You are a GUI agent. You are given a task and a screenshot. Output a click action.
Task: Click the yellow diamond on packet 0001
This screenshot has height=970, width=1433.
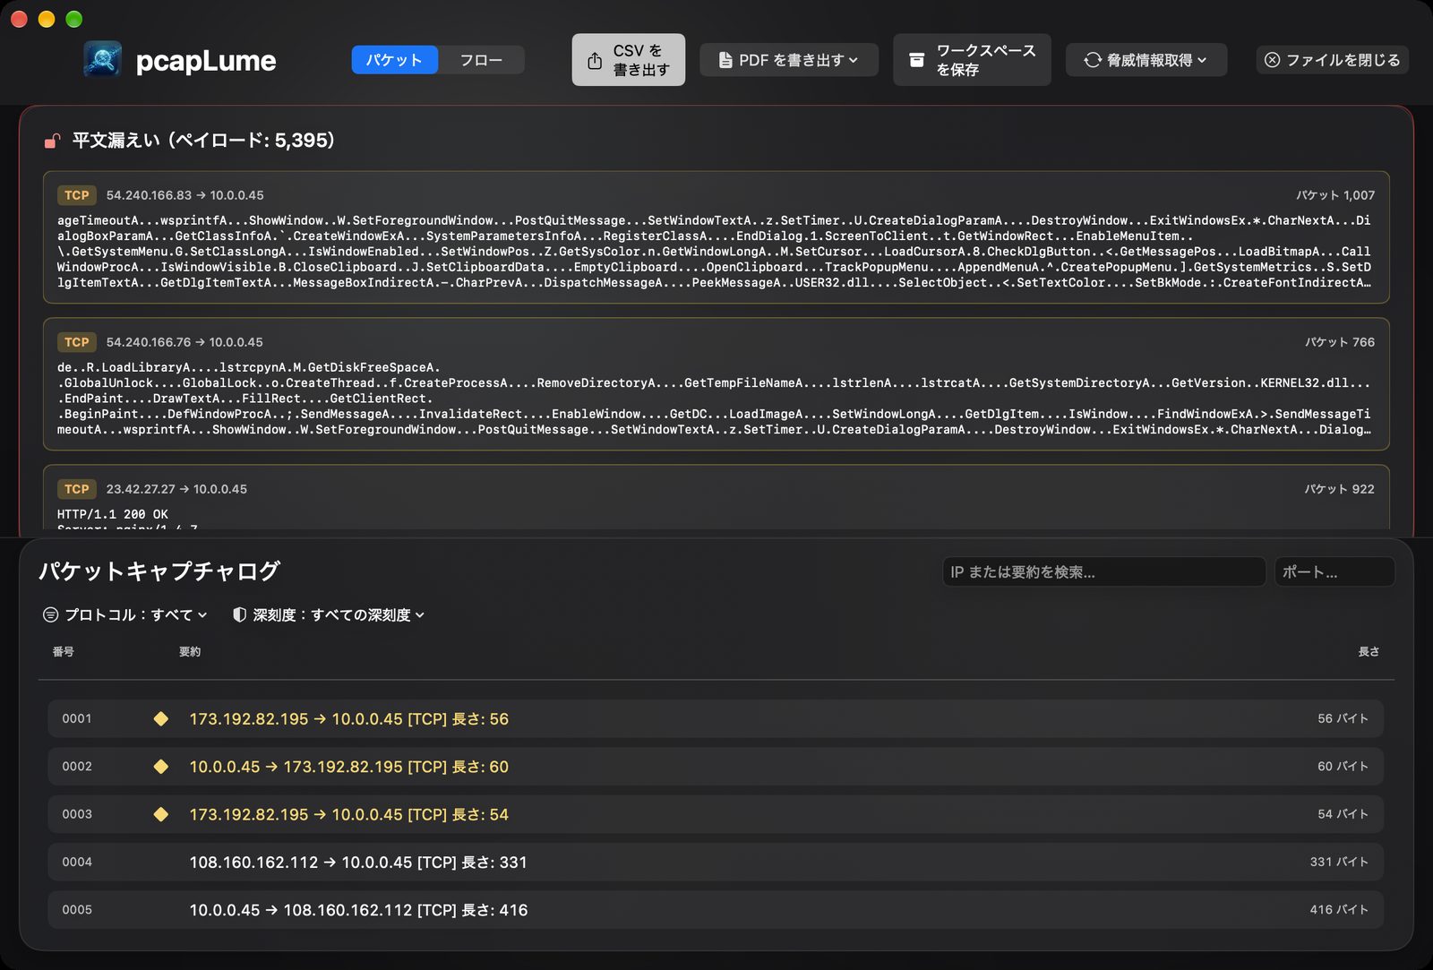coord(161,718)
